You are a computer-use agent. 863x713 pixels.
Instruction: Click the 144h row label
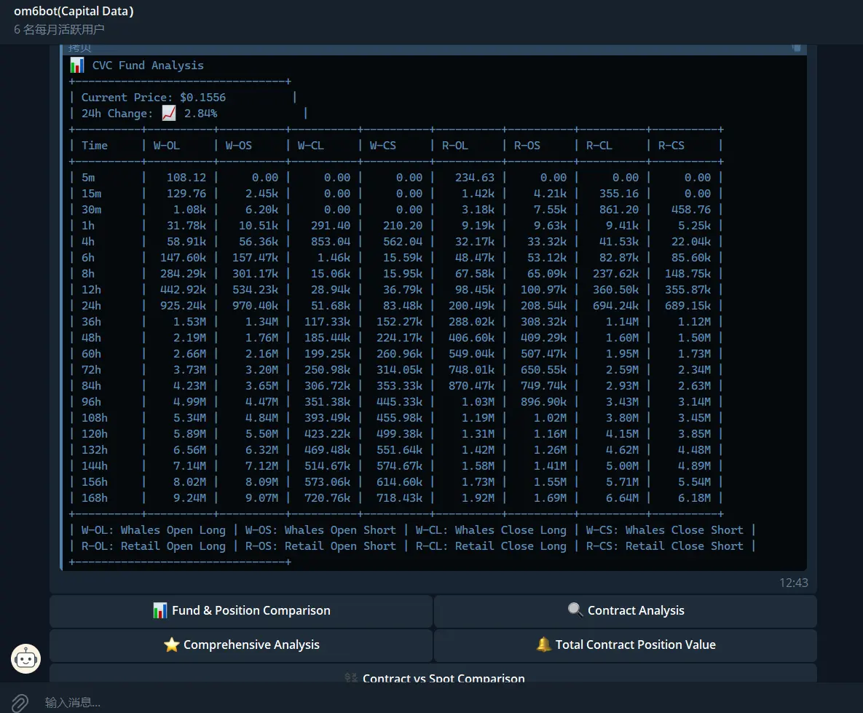click(95, 465)
